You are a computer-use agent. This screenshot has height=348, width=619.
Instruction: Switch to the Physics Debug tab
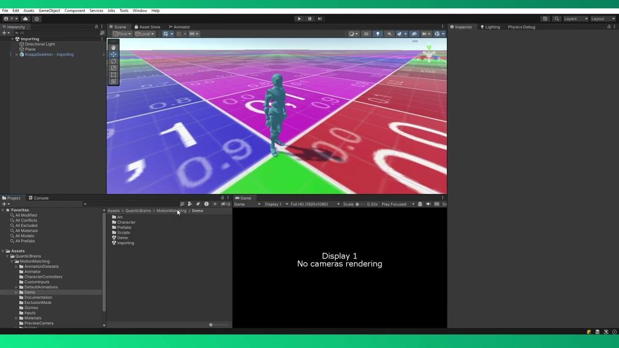[521, 27]
